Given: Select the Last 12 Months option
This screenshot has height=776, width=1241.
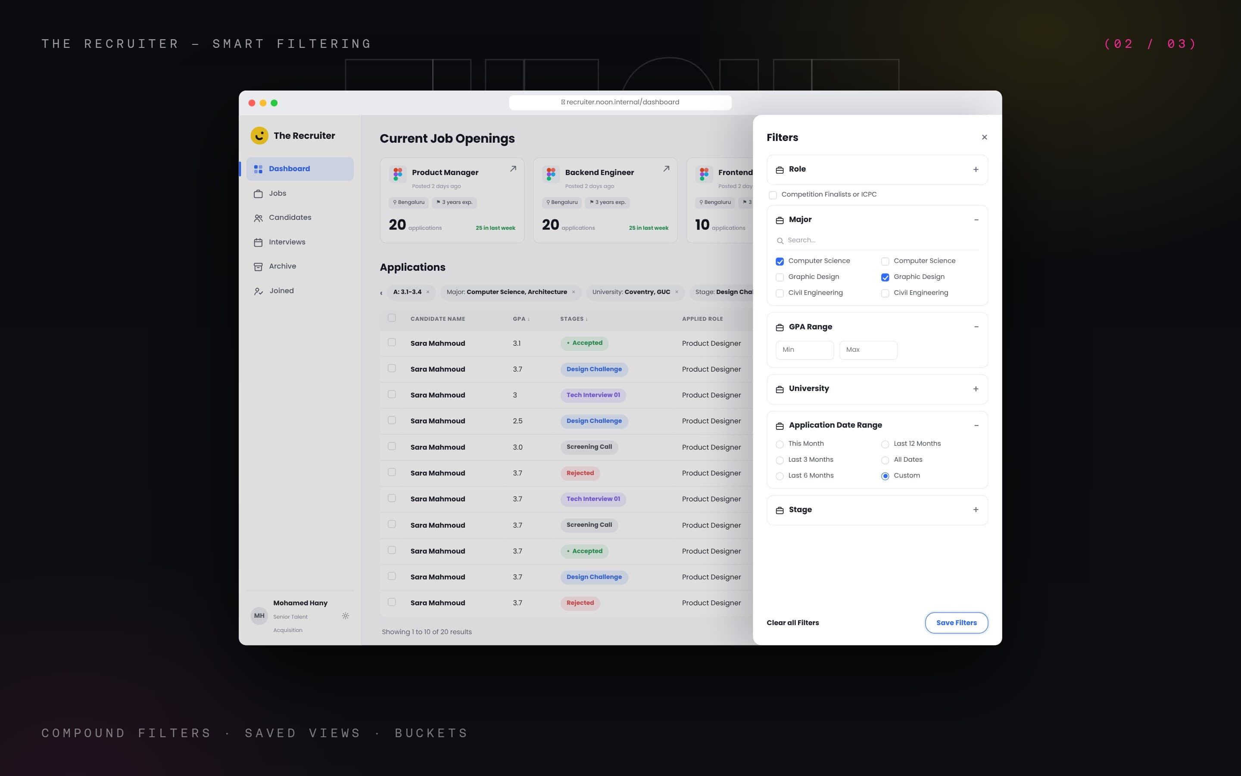Looking at the screenshot, I should (885, 444).
